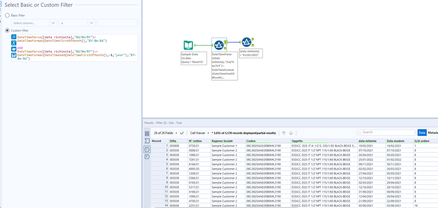Click the T output anchor of the first Filter
Screen dimensions: 438x208
pos(225,42)
